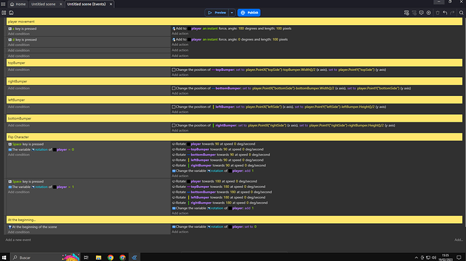Open the 'Add...' event type menu

coord(459,240)
